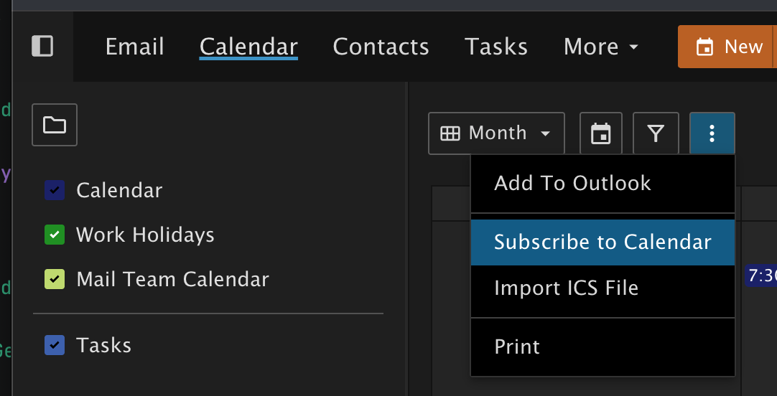Toggle the Work Holidays checkbox
This screenshot has width=777, height=396.
pyautogui.click(x=55, y=235)
